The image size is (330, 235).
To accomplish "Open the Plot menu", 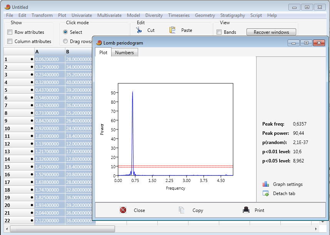I will (x=62, y=15).
